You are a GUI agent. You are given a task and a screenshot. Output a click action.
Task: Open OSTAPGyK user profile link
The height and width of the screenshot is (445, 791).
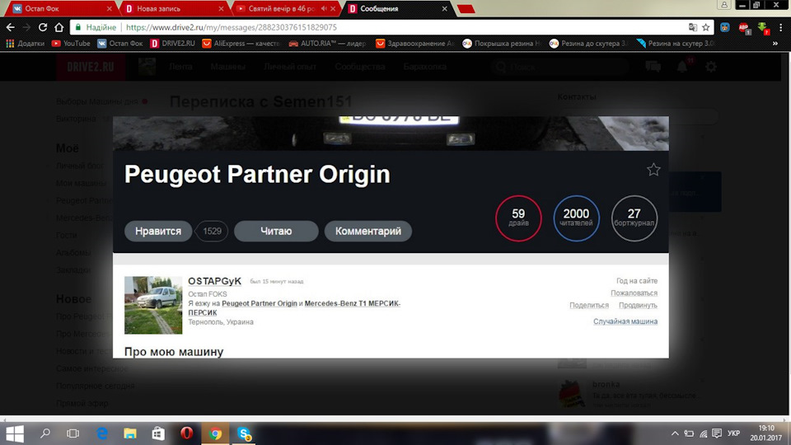[x=214, y=281]
